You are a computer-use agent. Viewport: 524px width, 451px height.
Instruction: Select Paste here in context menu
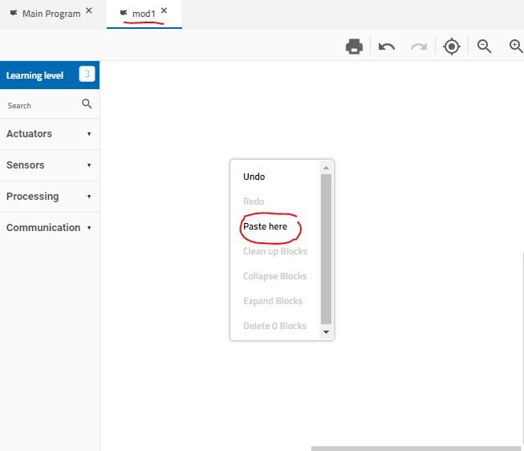(x=266, y=226)
